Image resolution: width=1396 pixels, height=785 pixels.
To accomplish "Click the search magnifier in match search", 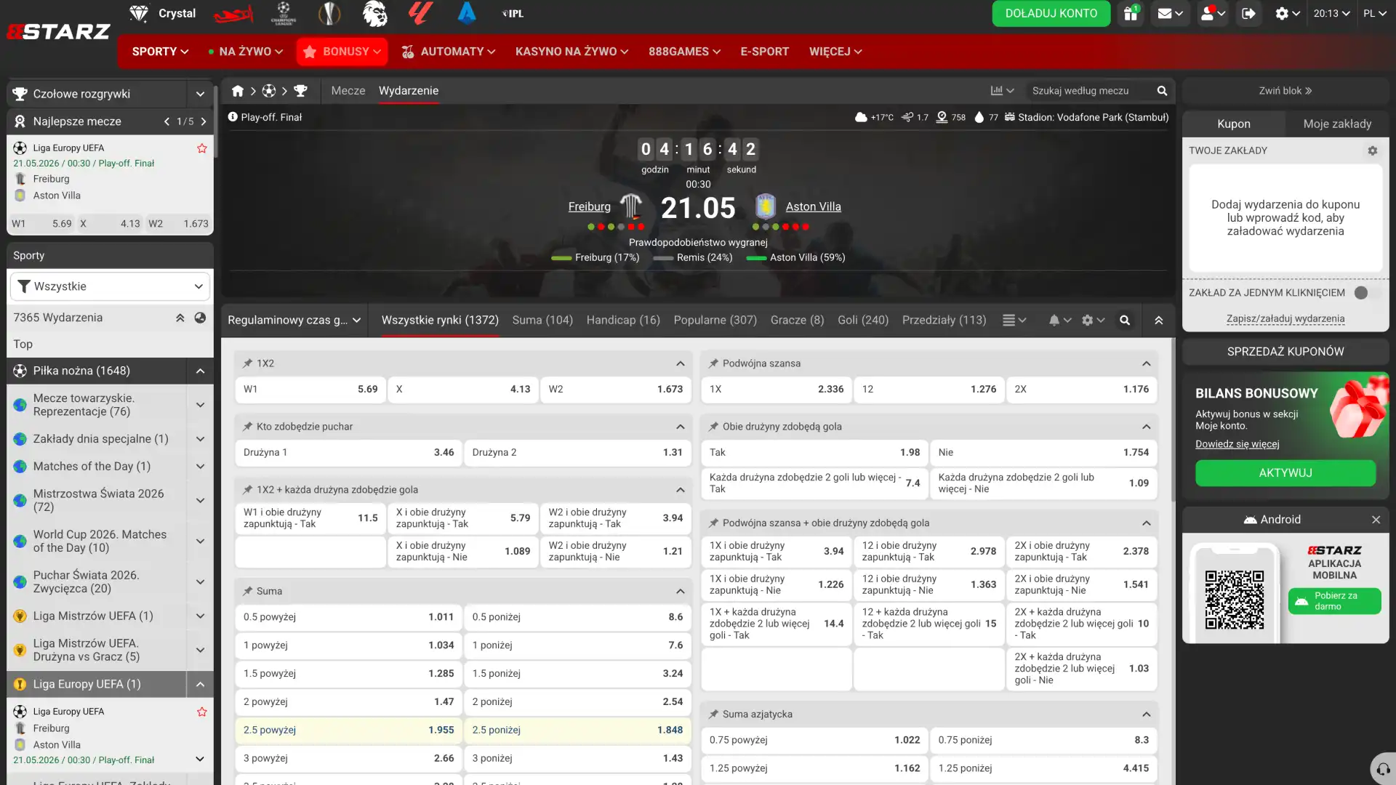I will click(1162, 91).
